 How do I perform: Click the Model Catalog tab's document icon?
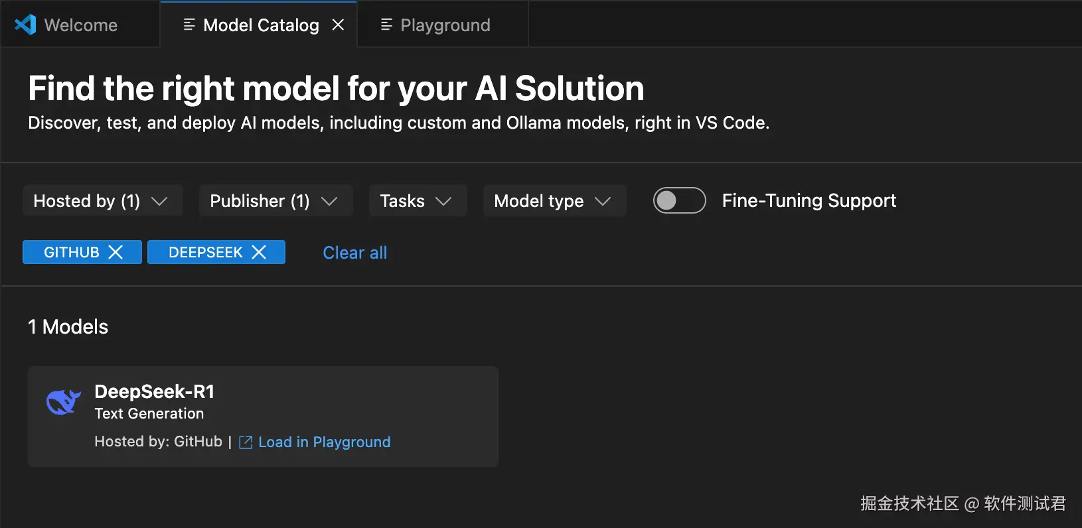point(189,25)
